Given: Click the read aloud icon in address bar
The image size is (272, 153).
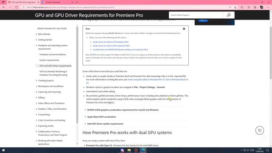Looking at the screenshot, I should (230, 7).
